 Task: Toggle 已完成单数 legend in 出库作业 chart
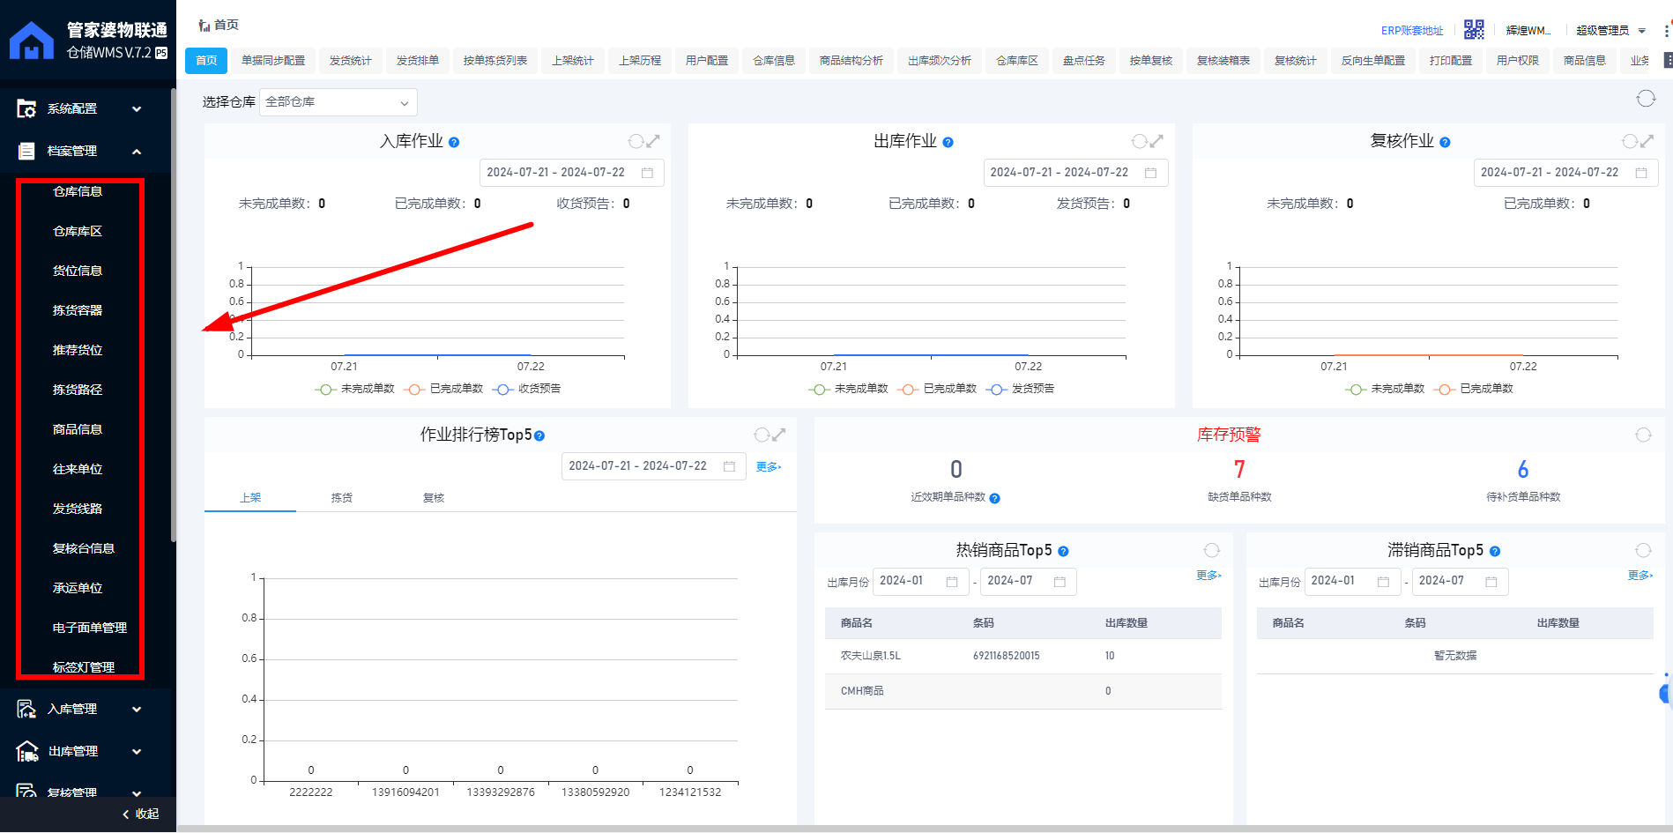pyautogui.click(x=937, y=389)
